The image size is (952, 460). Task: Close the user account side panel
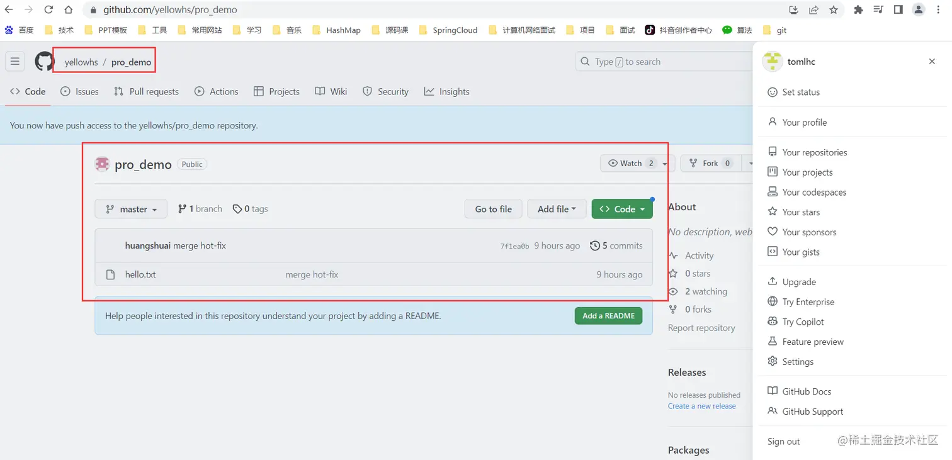pyautogui.click(x=932, y=61)
